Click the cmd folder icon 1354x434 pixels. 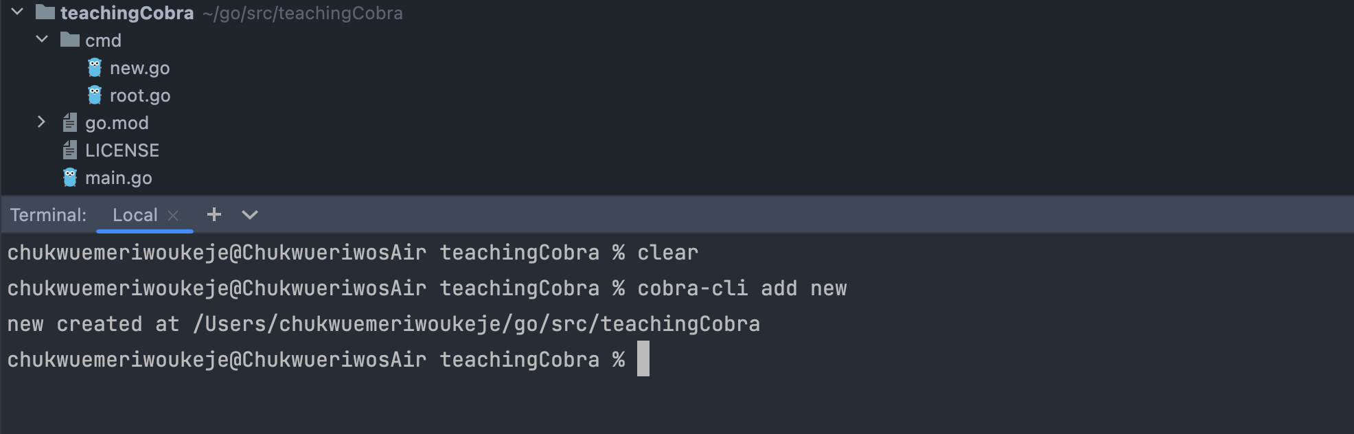pos(69,40)
